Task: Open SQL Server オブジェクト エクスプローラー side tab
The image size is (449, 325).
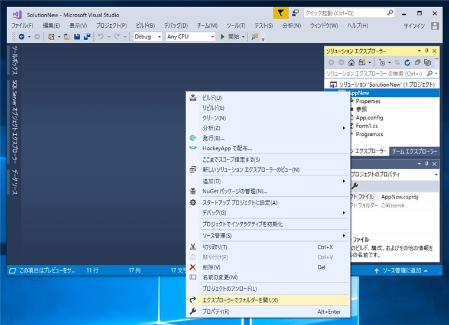Action: [x=15, y=122]
